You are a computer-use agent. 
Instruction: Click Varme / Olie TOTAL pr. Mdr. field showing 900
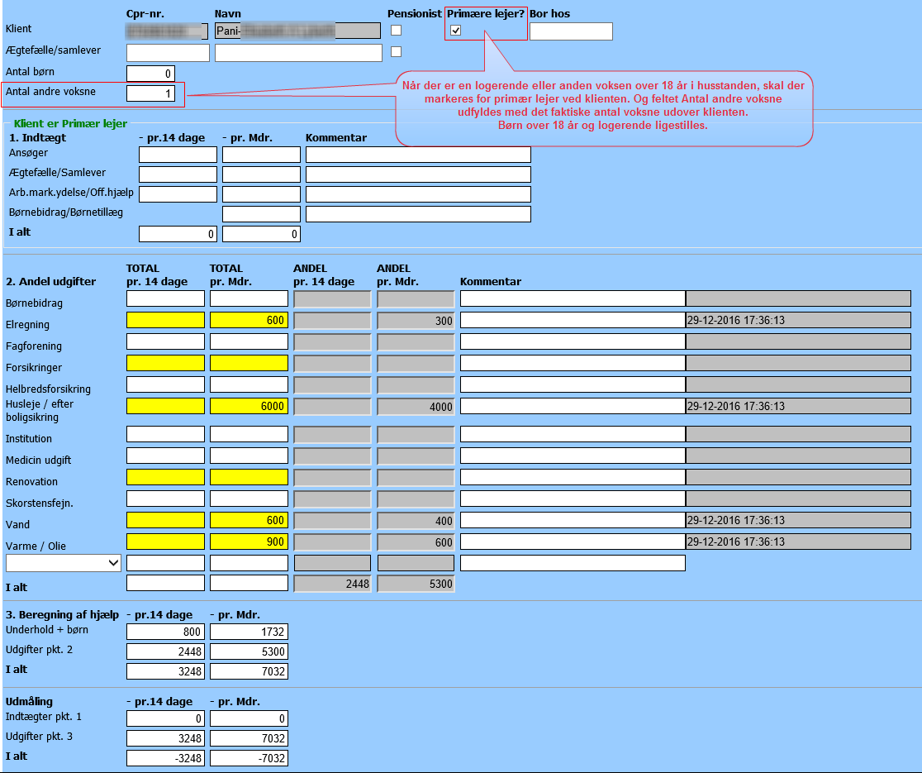(250, 542)
